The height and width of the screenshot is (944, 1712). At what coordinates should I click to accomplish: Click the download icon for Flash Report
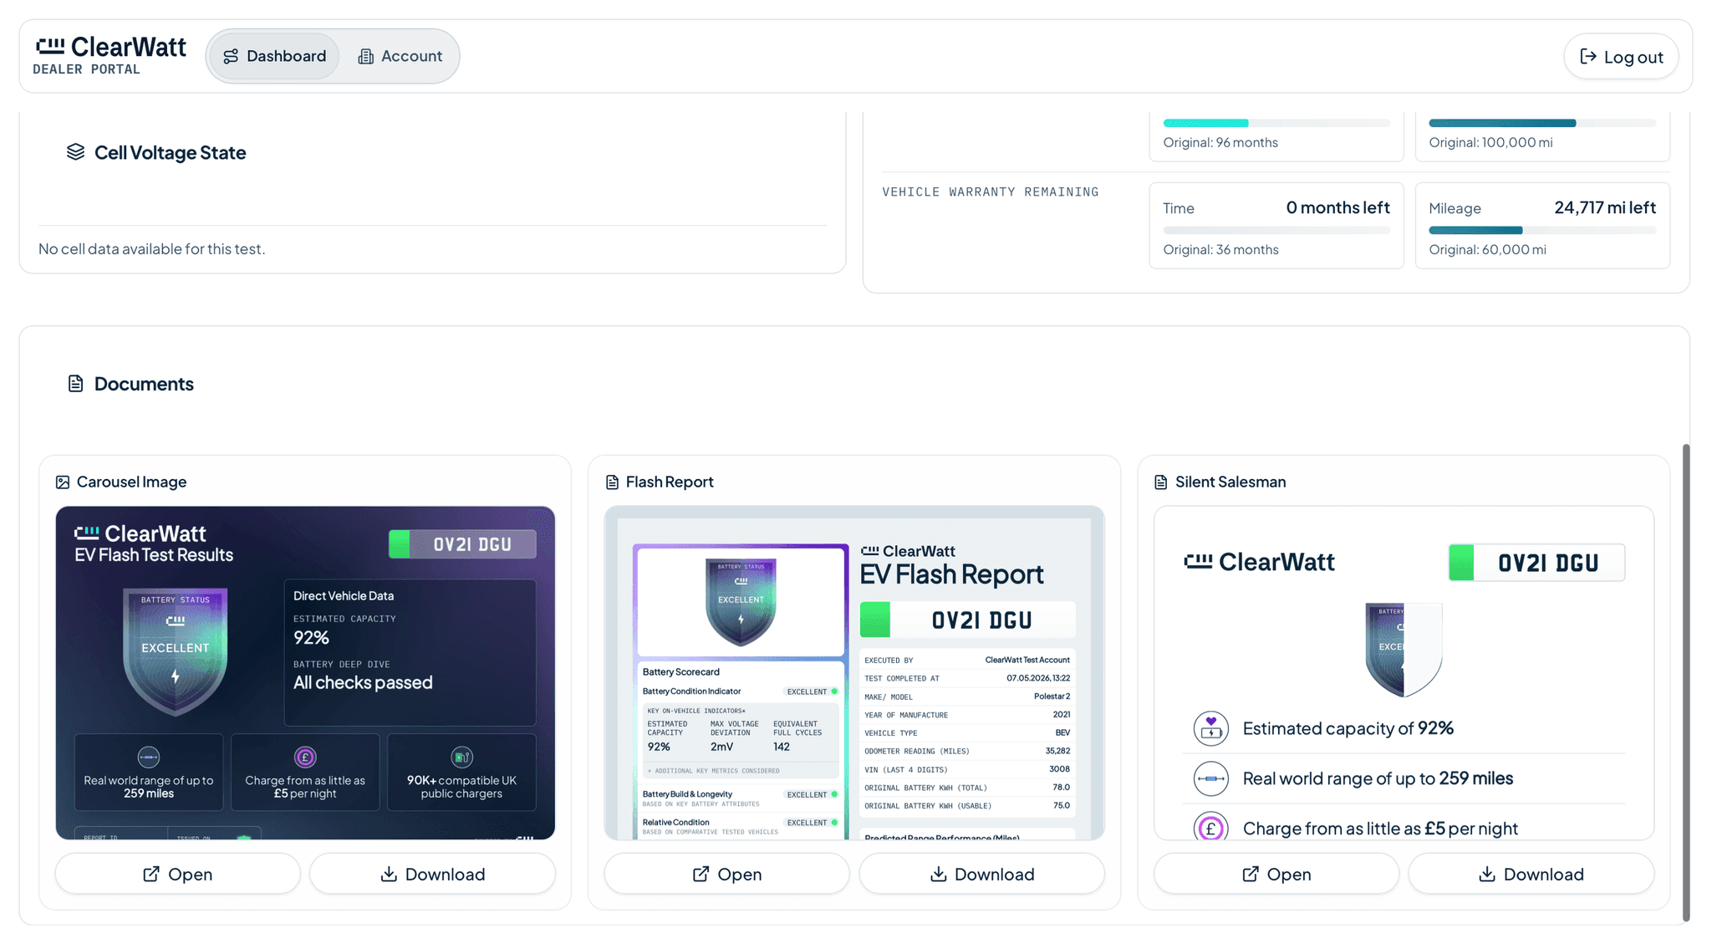(x=938, y=874)
